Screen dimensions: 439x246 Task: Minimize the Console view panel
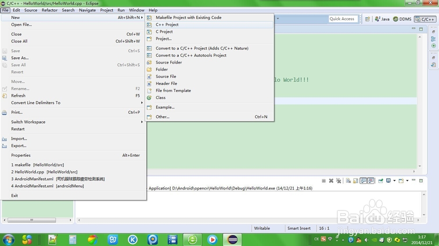pyautogui.click(x=414, y=180)
